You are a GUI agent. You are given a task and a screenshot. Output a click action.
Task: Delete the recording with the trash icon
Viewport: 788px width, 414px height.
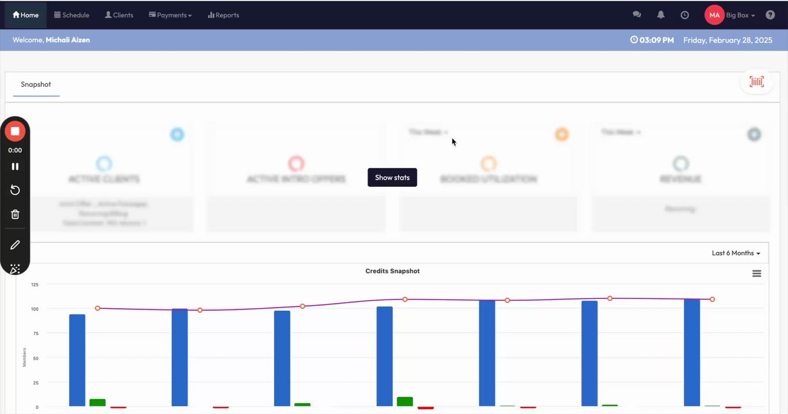click(15, 214)
